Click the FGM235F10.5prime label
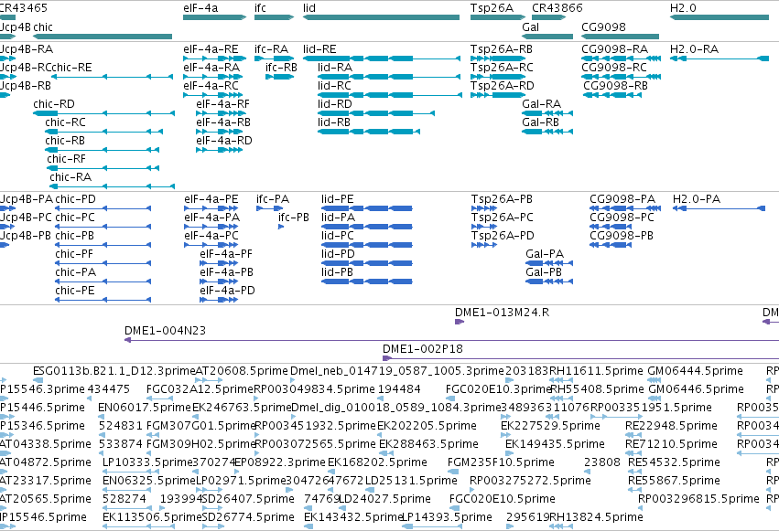Image resolution: width=779 pixels, height=531 pixels. coord(501,462)
